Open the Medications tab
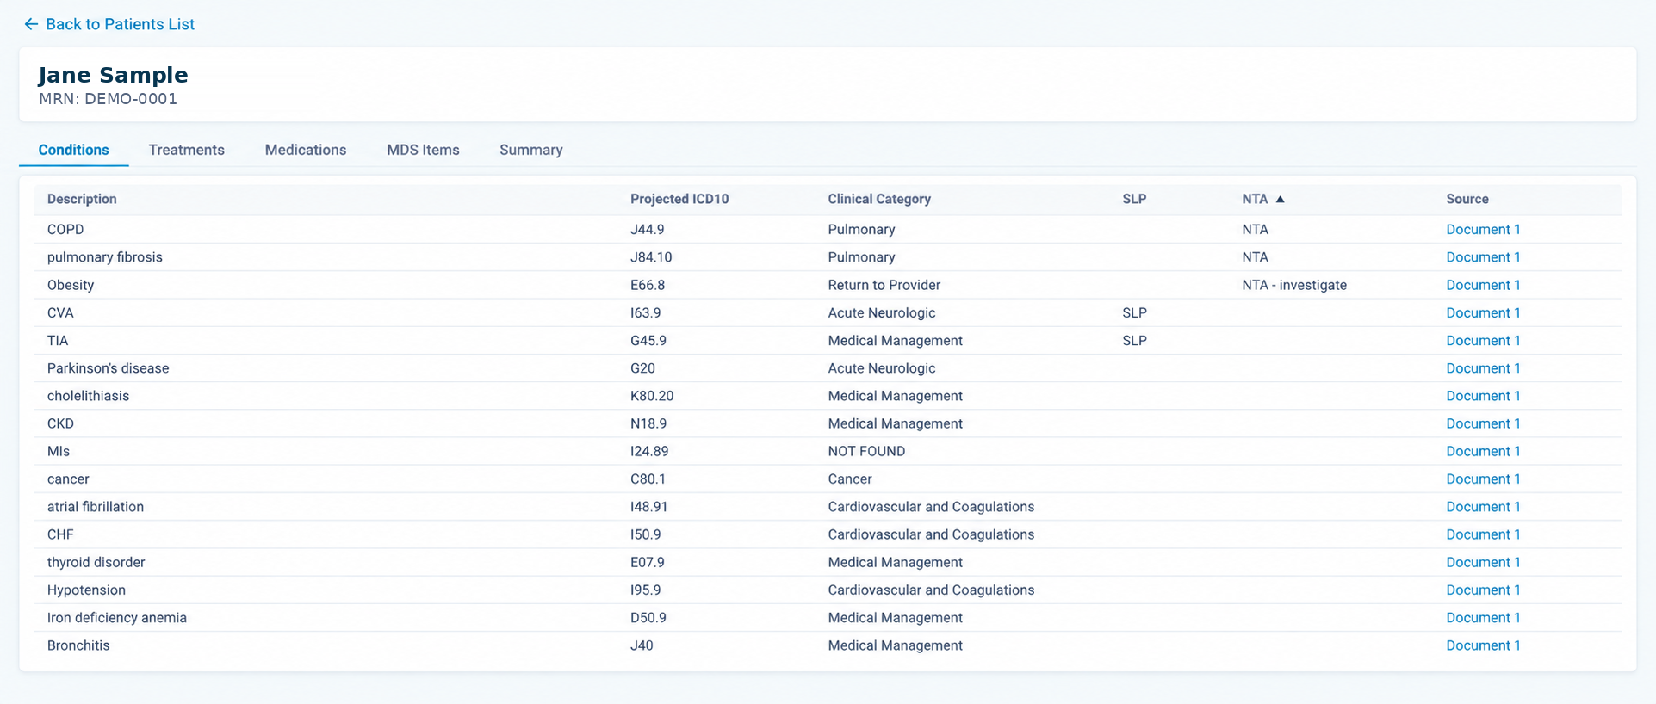This screenshot has height=704, width=1656. 306,150
